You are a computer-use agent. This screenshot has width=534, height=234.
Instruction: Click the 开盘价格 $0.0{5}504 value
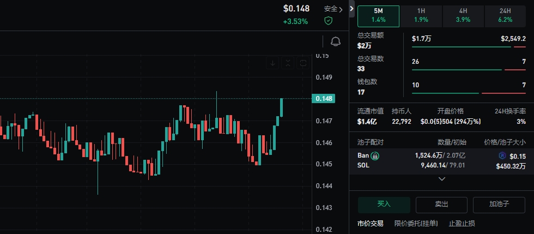pos(451,122)
